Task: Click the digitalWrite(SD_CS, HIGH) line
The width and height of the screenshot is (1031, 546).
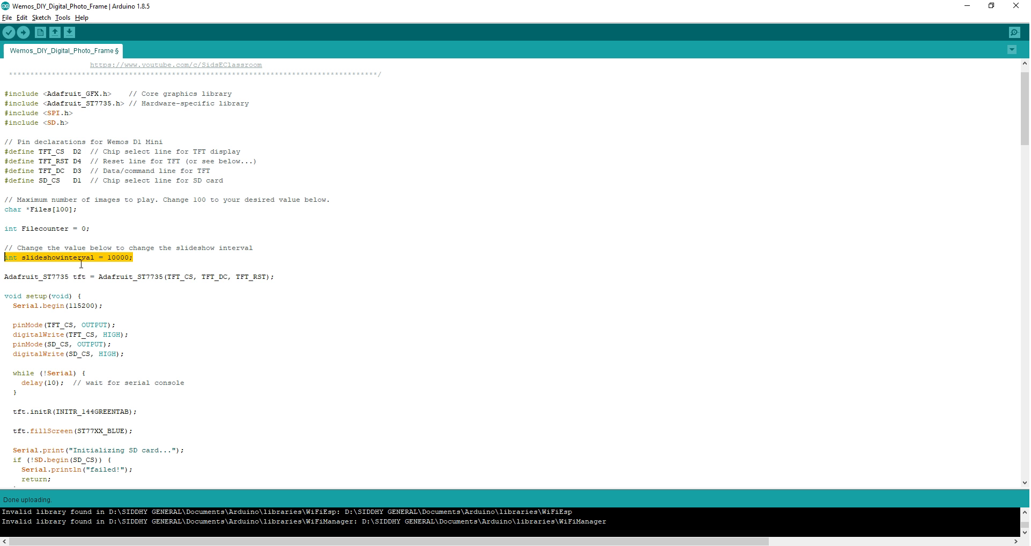Action: click(68, 354)
